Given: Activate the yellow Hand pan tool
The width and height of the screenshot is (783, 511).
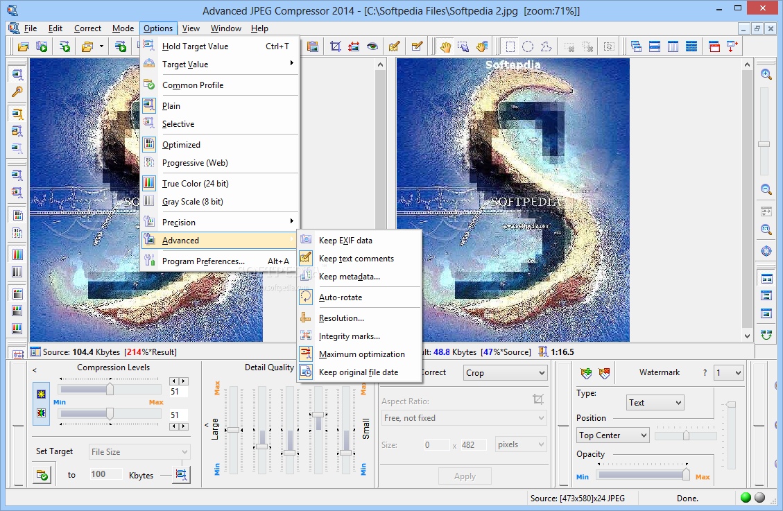Looking at the screenshot, I should pyautogui.click(x=445, y=47).
